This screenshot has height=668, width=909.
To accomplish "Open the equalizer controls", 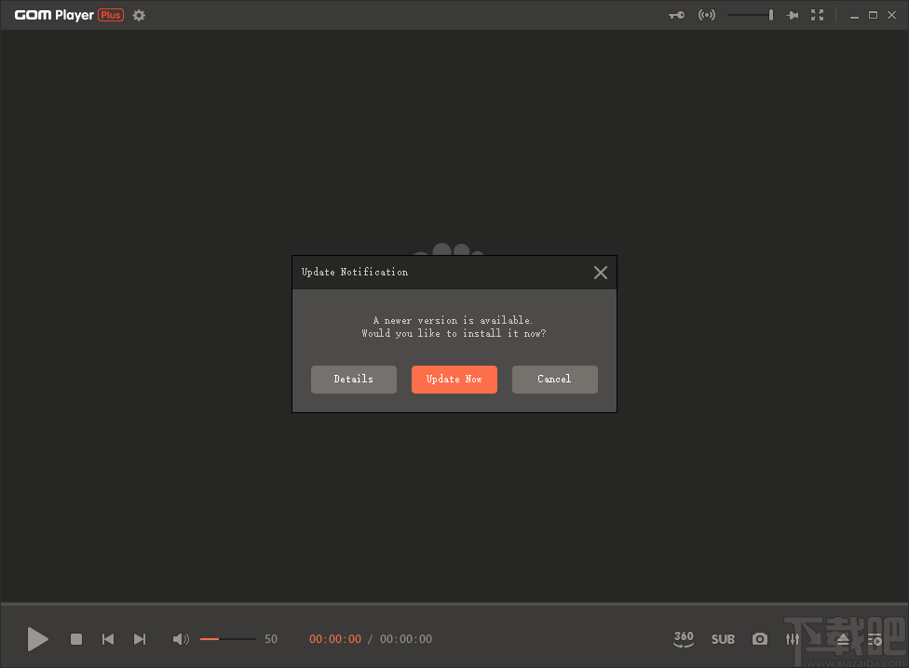I will click(x=793, y=639).
